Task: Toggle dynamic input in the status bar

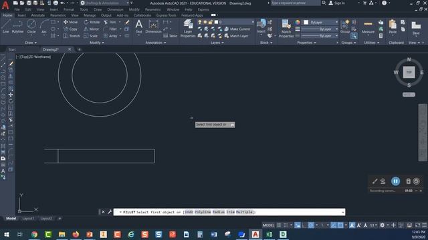Action: [298, 225]
